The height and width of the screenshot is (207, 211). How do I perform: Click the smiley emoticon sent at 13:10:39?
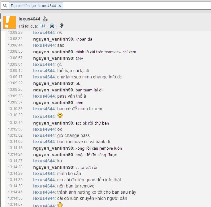60,115
